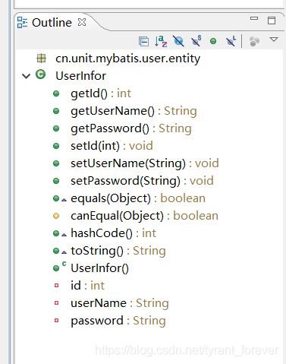Select setId(int) : void method
This screenshot has width=286, height=364.
click(112, 146)
